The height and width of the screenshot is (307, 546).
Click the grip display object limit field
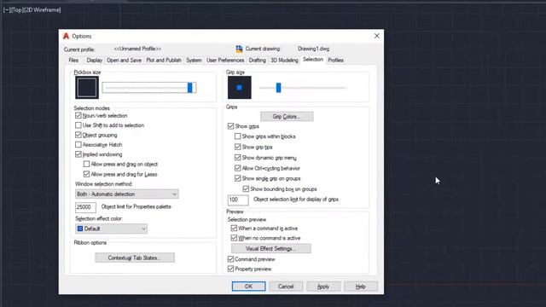click(238, 200)
